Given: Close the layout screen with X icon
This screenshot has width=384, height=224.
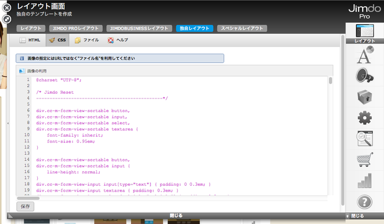Looking at the screenshot, I should tap(7, 8).
